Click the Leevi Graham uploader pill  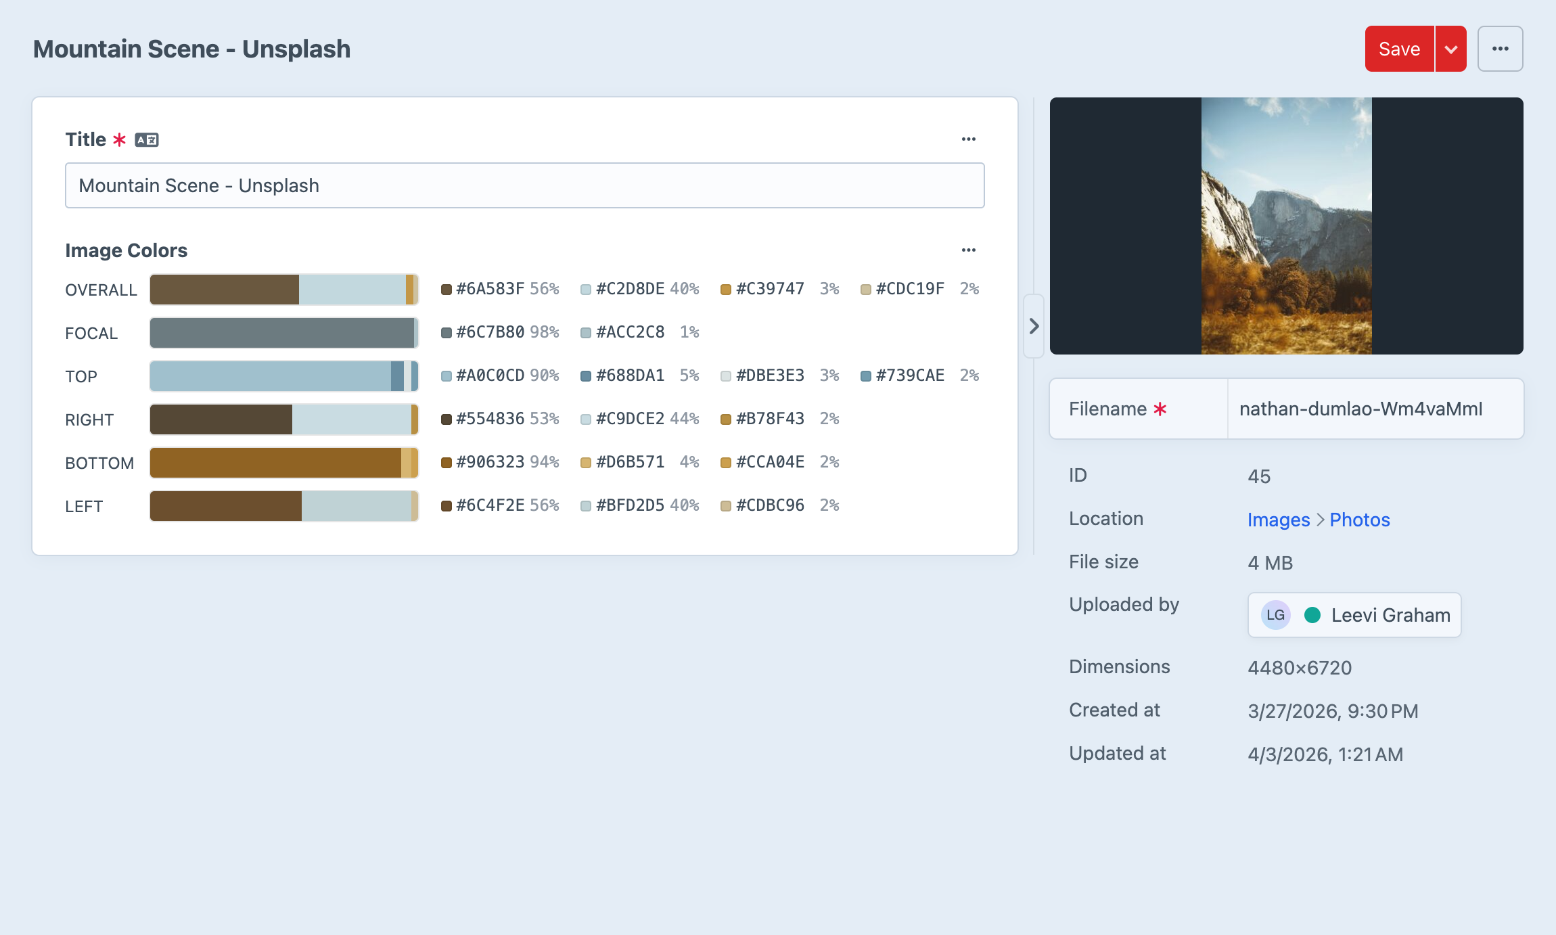(1353, 615)
